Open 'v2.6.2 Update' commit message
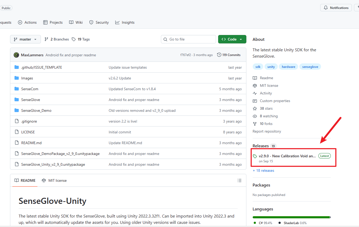Screen dimensions: 359x227 [x=120, y=78]
